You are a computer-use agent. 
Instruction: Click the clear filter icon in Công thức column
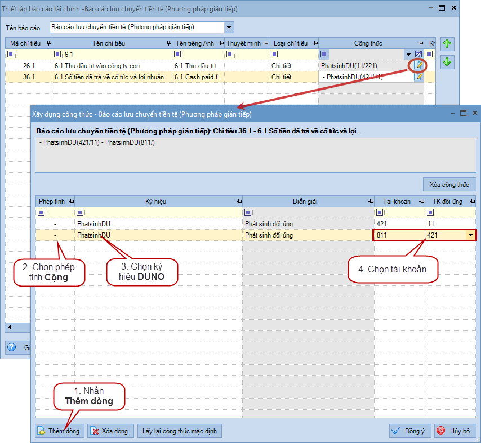click(418, 55)
